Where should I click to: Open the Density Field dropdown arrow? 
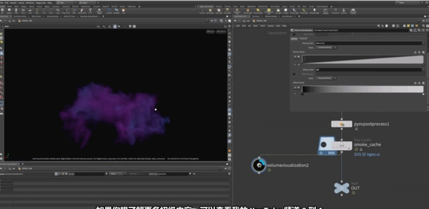(423, 43)
